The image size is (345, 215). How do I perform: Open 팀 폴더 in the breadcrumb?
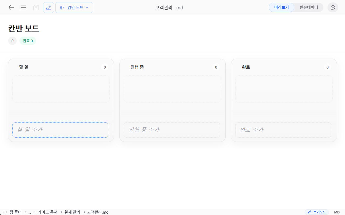click(x=16, y=212)
